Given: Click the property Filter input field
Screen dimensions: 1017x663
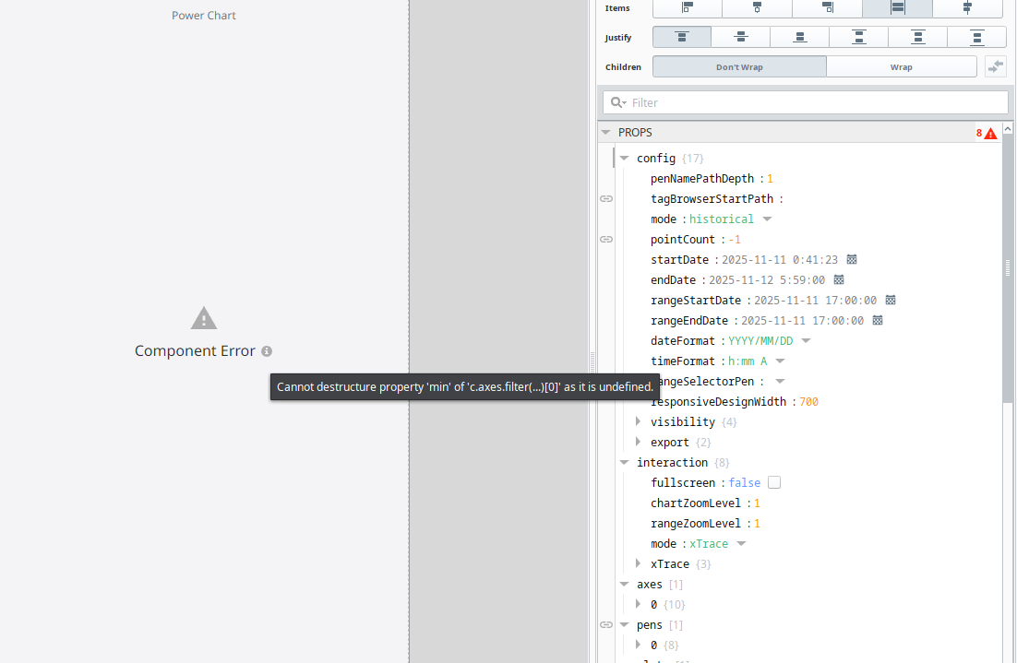Looking at the screenshot, I should click(x=806, y=102).
